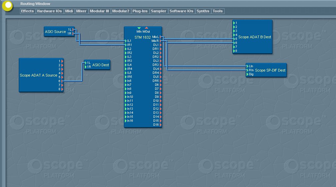
Task: Click the IL2 input pin on STM 1632
Action: point(126,49)
